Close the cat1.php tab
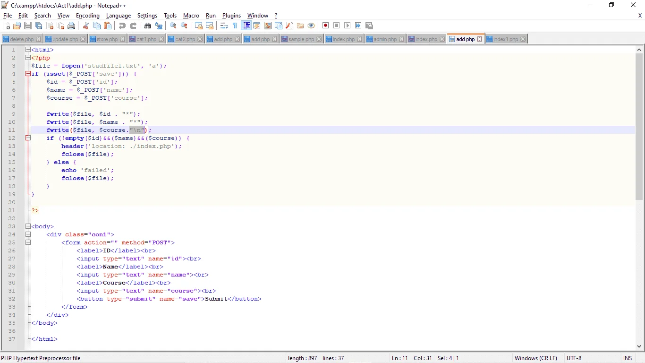645x363 pixels. [161, 39]
